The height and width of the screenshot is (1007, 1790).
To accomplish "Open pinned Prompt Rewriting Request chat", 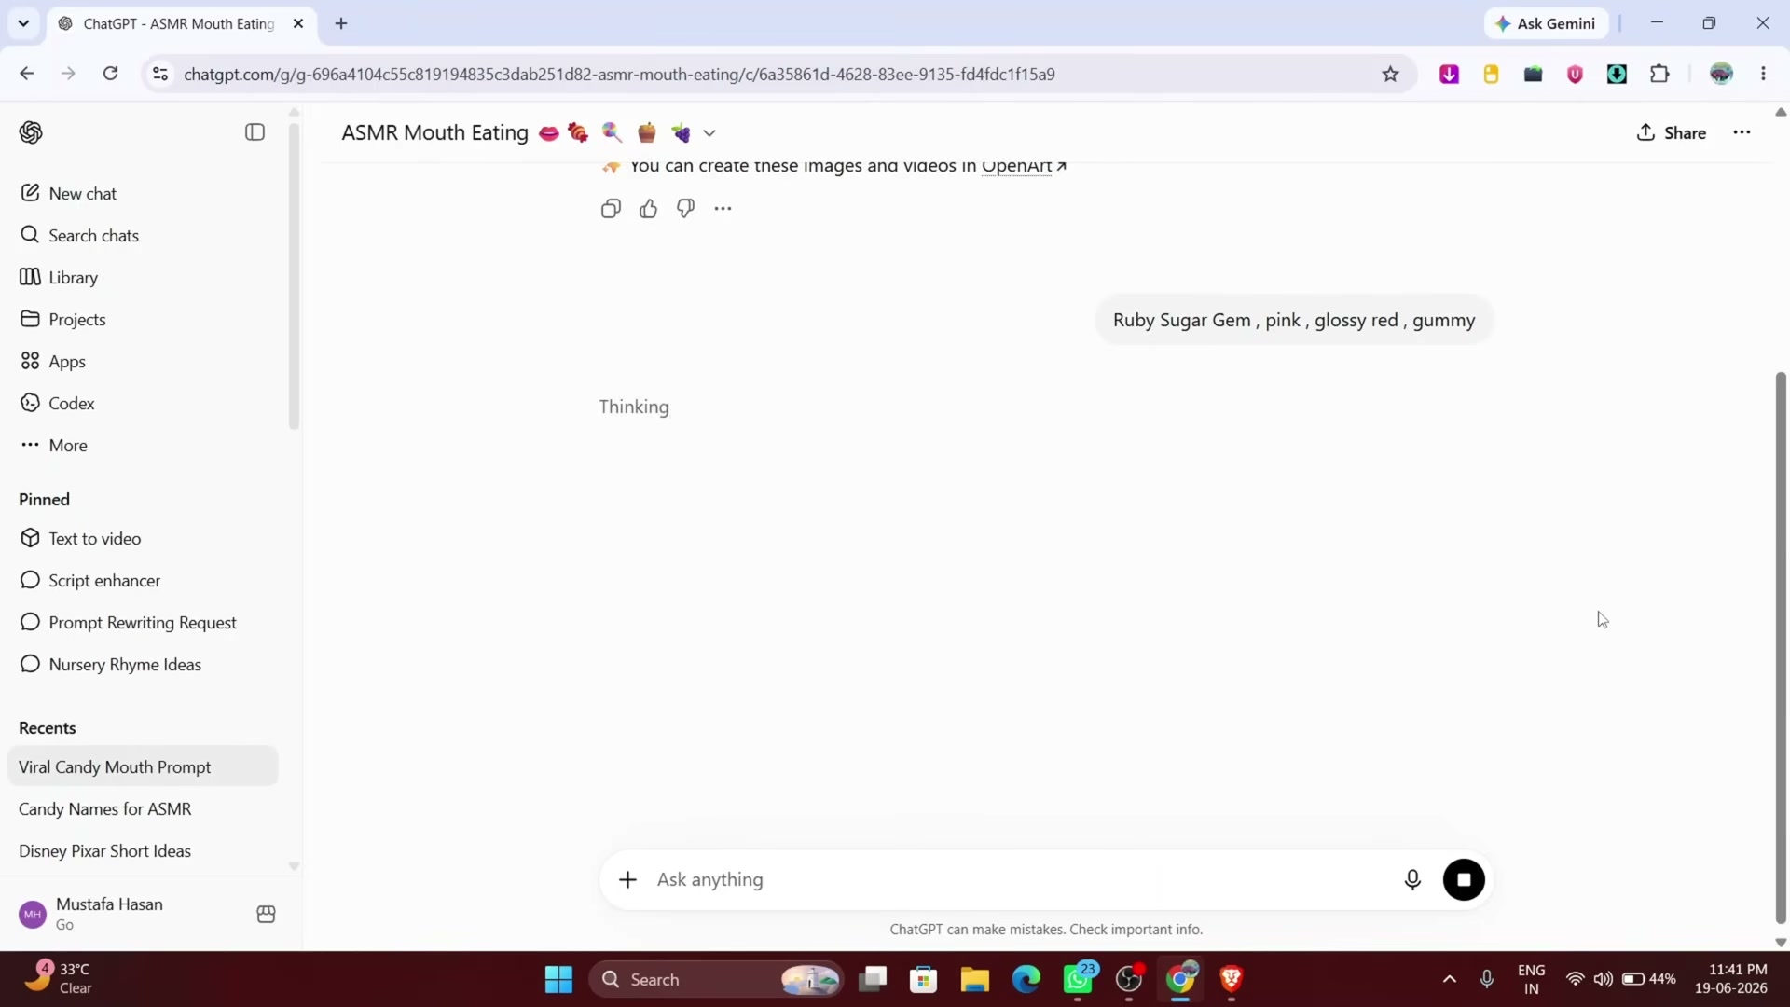I will [x=143, y=622].
